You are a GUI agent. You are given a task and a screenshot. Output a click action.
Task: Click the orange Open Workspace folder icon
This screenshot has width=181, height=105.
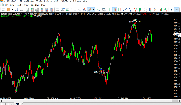click(x=9, y=10)
